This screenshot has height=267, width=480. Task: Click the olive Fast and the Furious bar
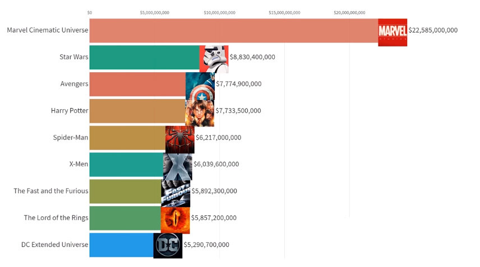pyautogui.click(x=126, y=191)
